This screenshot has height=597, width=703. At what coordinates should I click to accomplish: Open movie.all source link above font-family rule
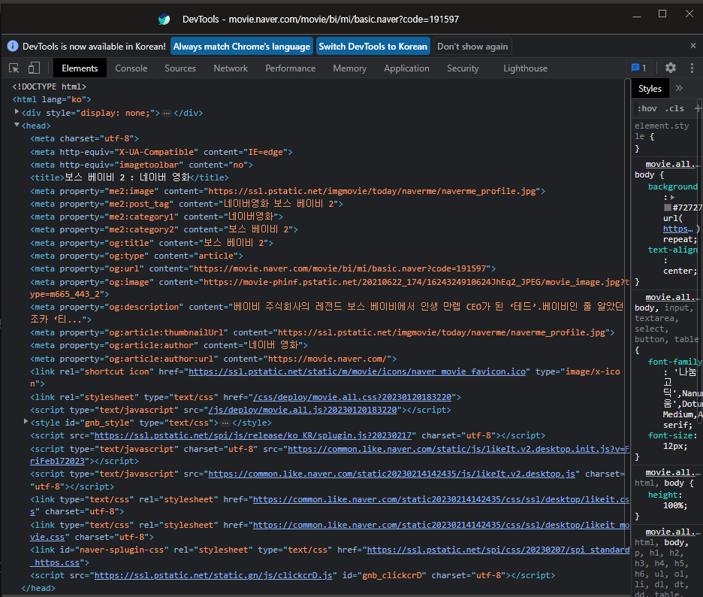(672, 297)
